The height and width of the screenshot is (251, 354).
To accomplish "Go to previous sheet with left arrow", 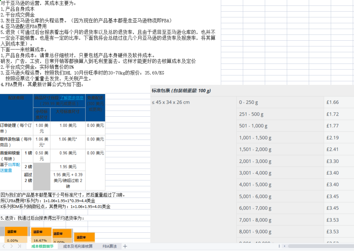I will tap(4, 246).
